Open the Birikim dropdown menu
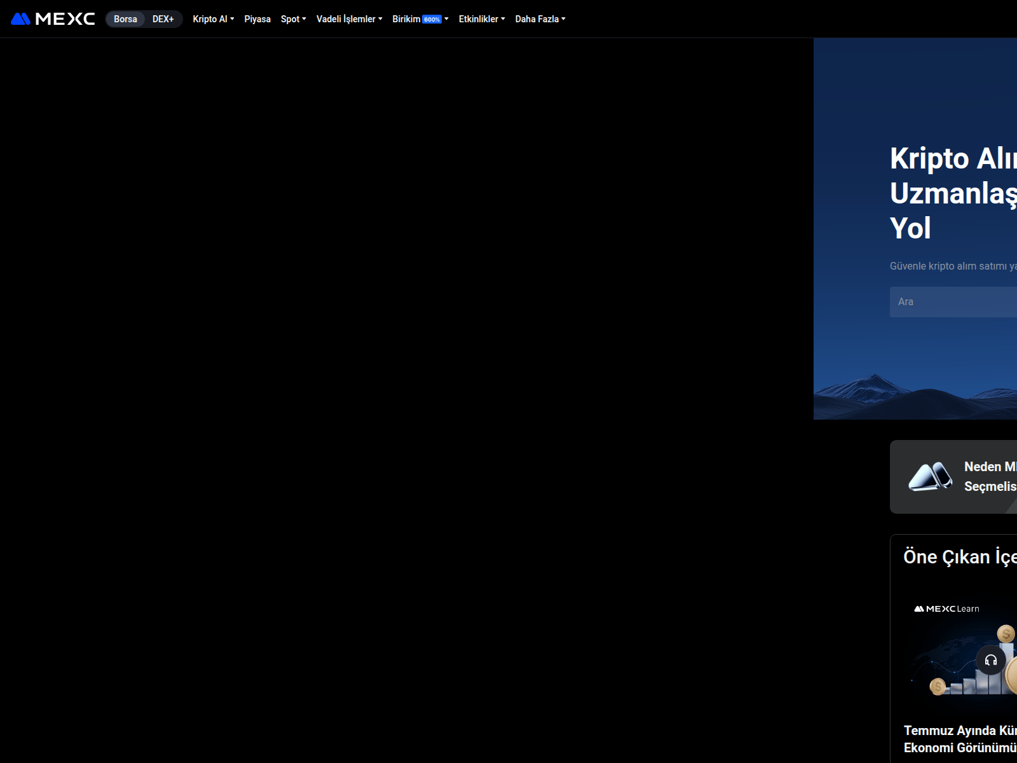The width and height of the screenshot is (1017, 763). coord(420,19)
